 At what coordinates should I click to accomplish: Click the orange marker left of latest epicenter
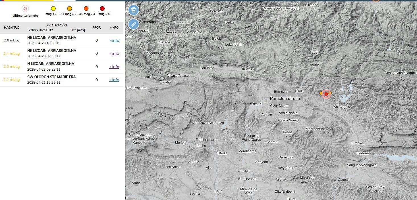pyautogui.click(x=321, y=93)
